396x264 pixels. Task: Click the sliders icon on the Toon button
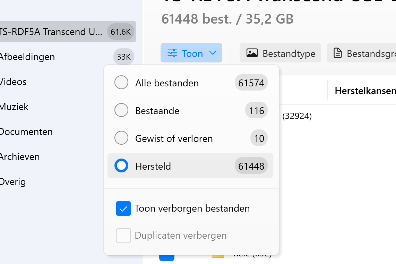(172, 53)
